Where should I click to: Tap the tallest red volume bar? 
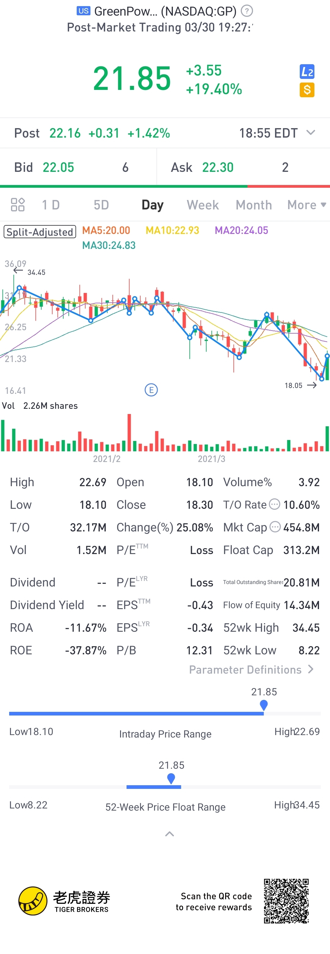tap(129, 432)
